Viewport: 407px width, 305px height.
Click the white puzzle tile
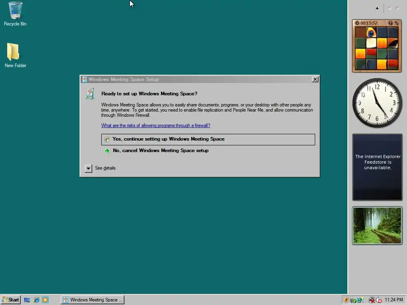[372, 43]
